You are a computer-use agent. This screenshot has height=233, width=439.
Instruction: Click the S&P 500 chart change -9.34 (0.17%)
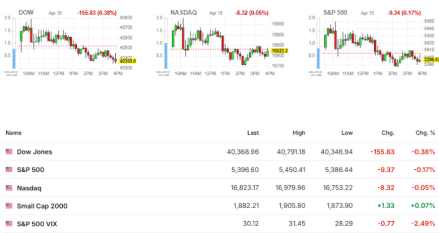click(x=404, y=13)
